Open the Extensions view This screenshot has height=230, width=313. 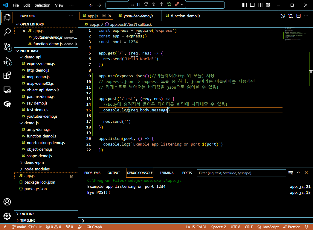coord(7,75)
